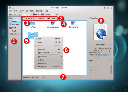This screenshot has height=92, width=128.
Task: Expand the Actions submenu
Action: [x=49, y=60]
